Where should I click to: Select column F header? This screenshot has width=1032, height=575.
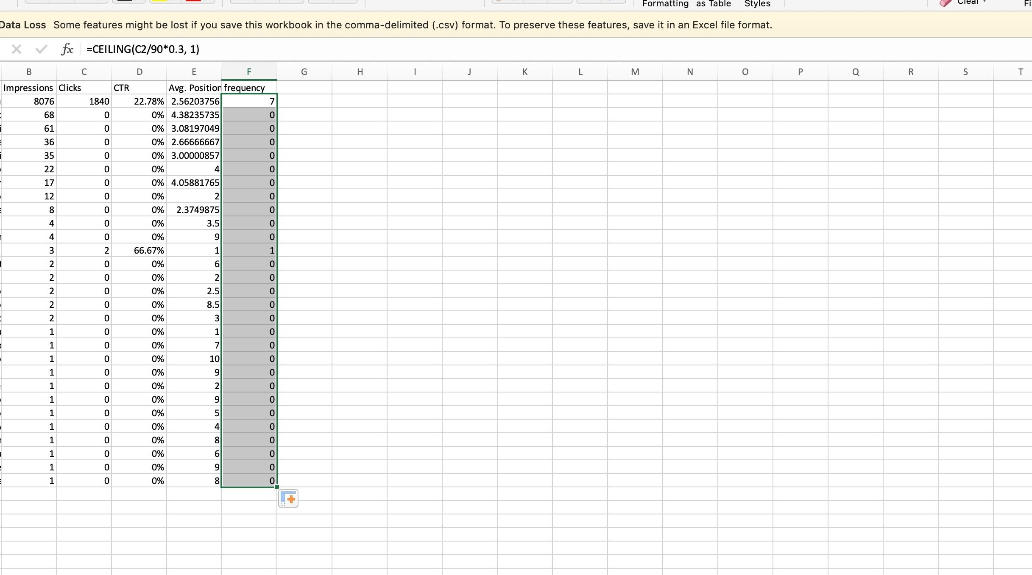coord(249,72)
